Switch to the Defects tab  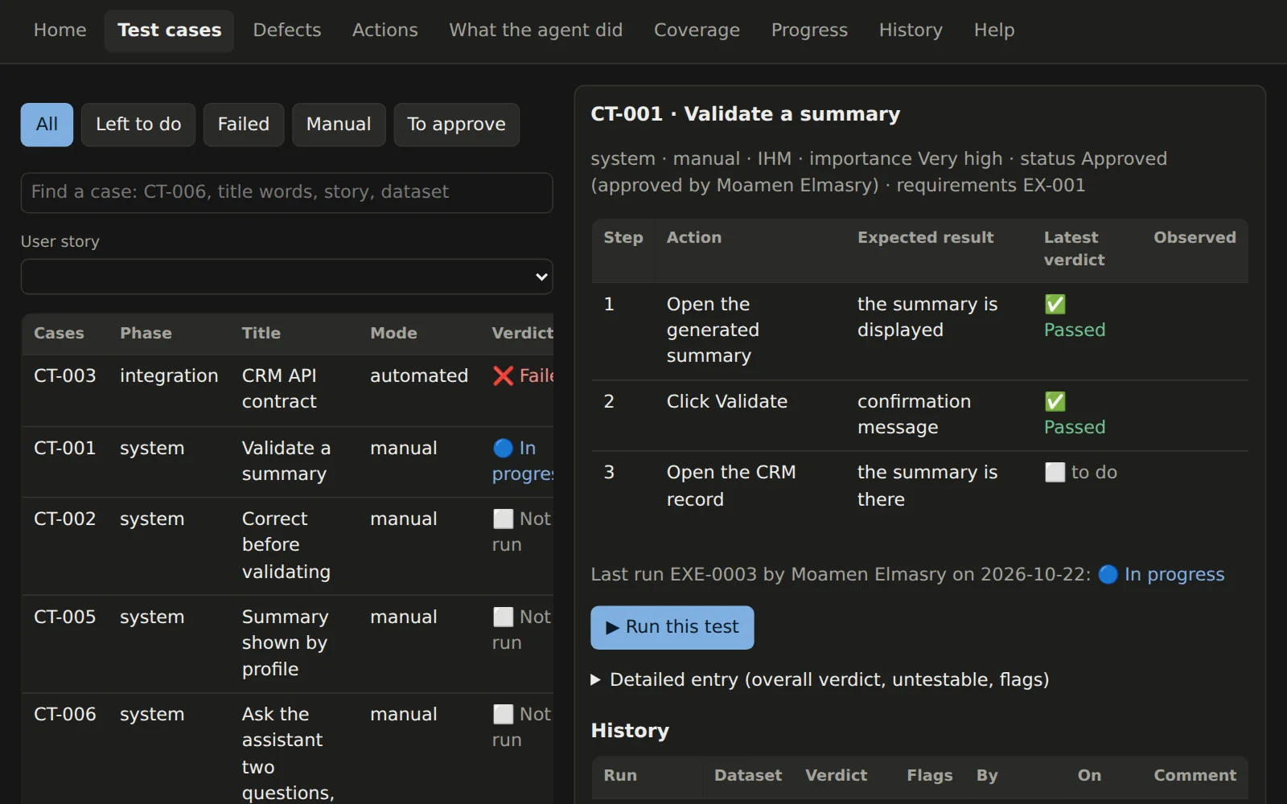tap(286, 31)
